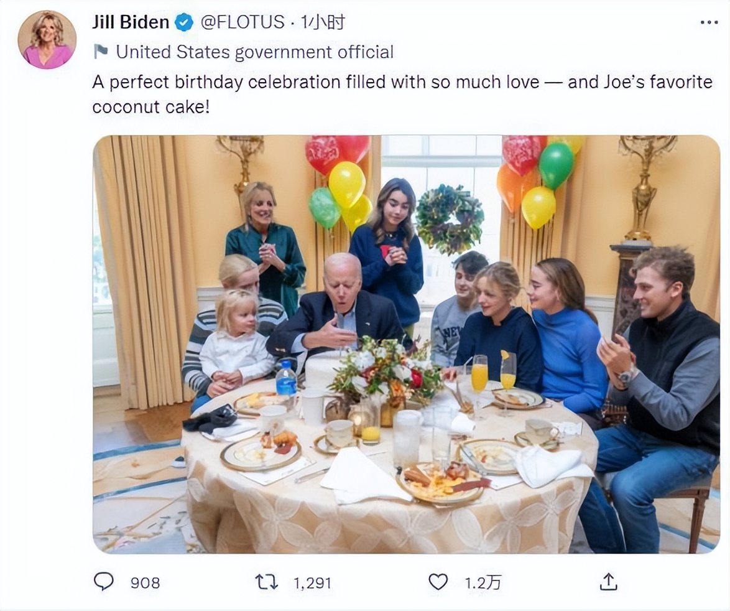Click the 908 replies count
Image resolution: width=730 pixels, height=611 pixels.
tap(145, 583)
